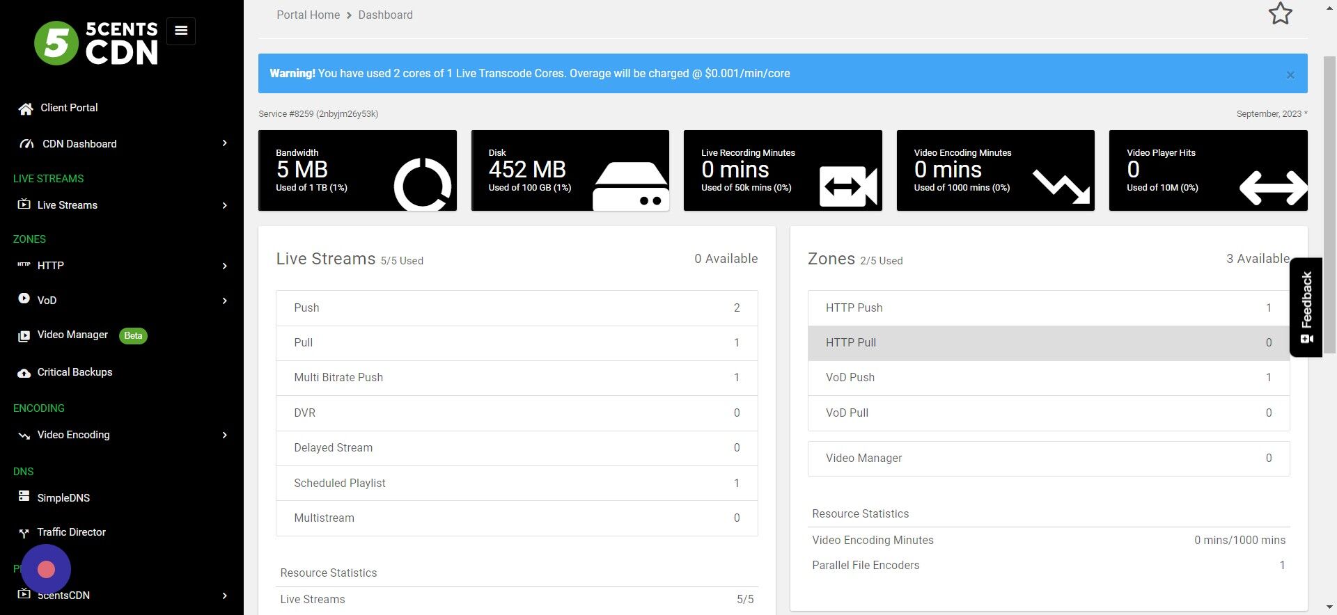Select the Multistream row

point(517,518)
